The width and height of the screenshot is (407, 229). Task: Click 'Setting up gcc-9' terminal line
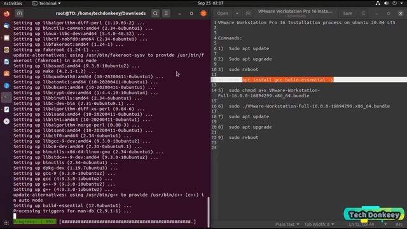point(64,174)
